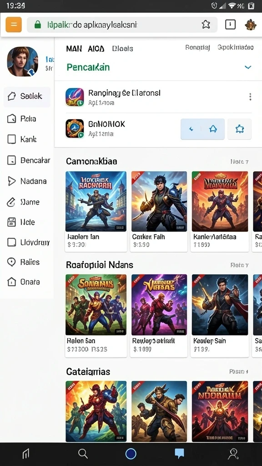The width and height of the screenshot is (262, 466).
Task: Click the Relen San title text
Action: click(x=81, y=340)
